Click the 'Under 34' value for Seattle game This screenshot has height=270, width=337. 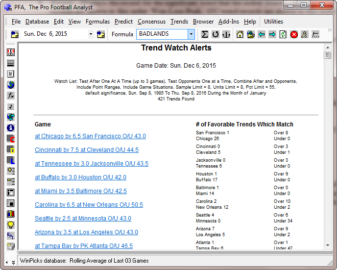pyautogui.click(x=283, y=221)
